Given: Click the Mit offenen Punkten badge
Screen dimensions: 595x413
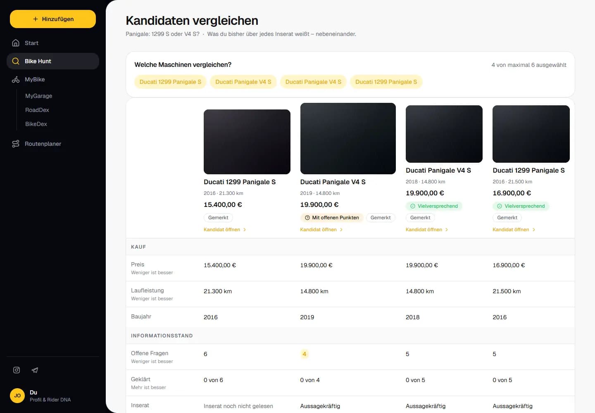Looking at the screenshot, I should click(332, 218).
